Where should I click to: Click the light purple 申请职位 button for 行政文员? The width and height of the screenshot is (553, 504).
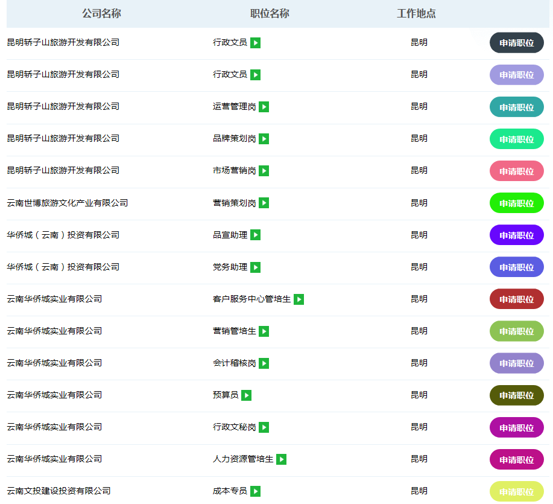tap(516, 75)
